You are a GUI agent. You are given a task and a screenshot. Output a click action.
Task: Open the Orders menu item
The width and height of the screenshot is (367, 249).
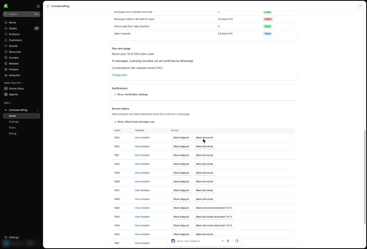(x=21, y=28)
